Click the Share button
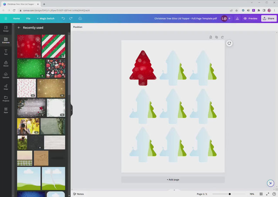278x197 pixels. click(x=269, y=18)
